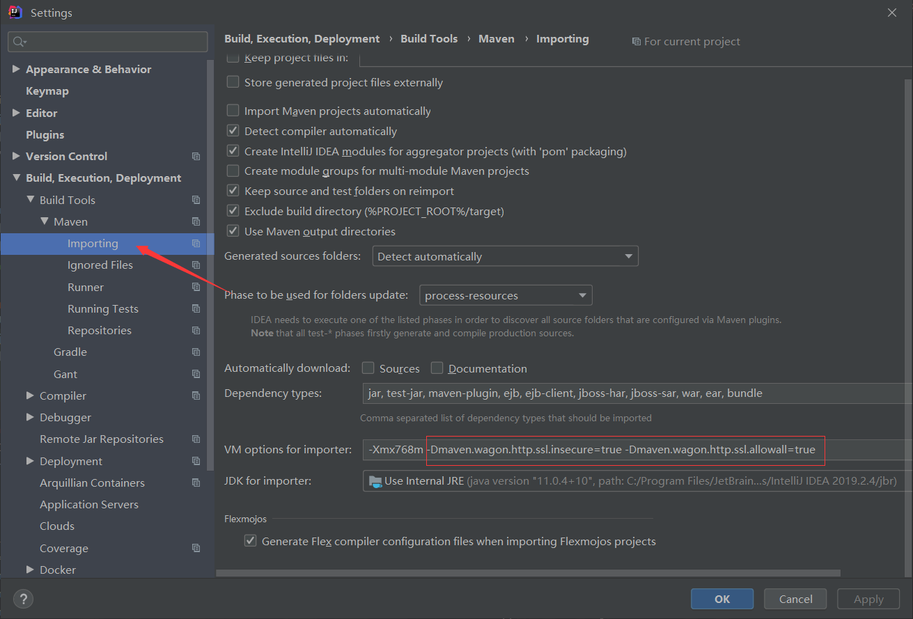Click the Cancel button
Screen dimensions: 913x619
pyautogui.click(x=795, y=598)
